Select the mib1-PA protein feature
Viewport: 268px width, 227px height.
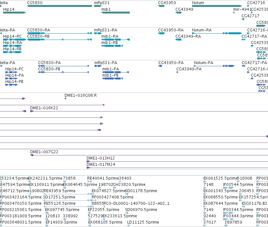tap(116, 72)
